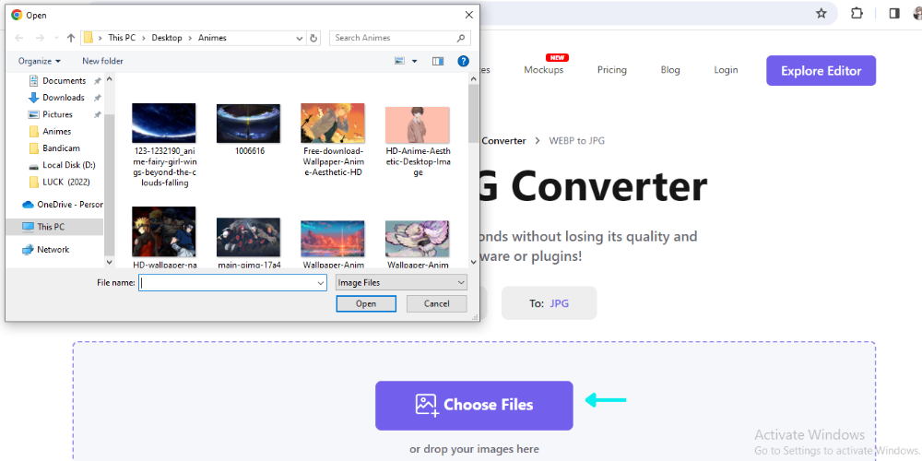Open the Bandicam folder in sidebar

click(61, 148)
